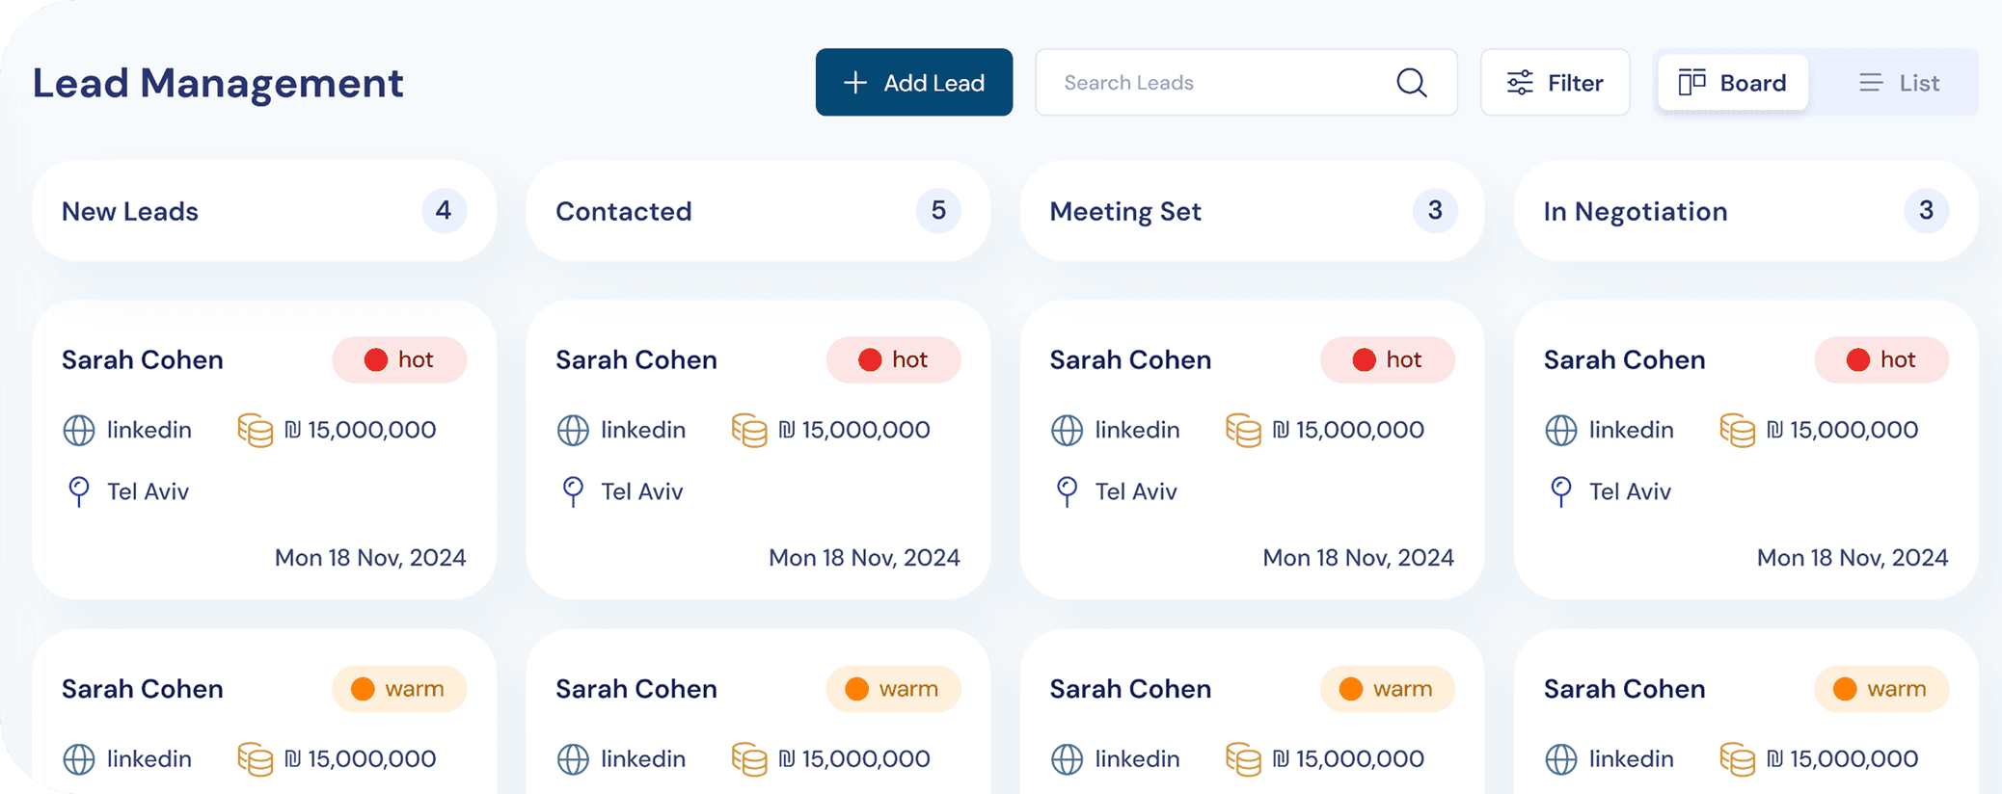The image size is (2002, 794).
Task: Select the In Negotiation column header
Action: 1635,211
